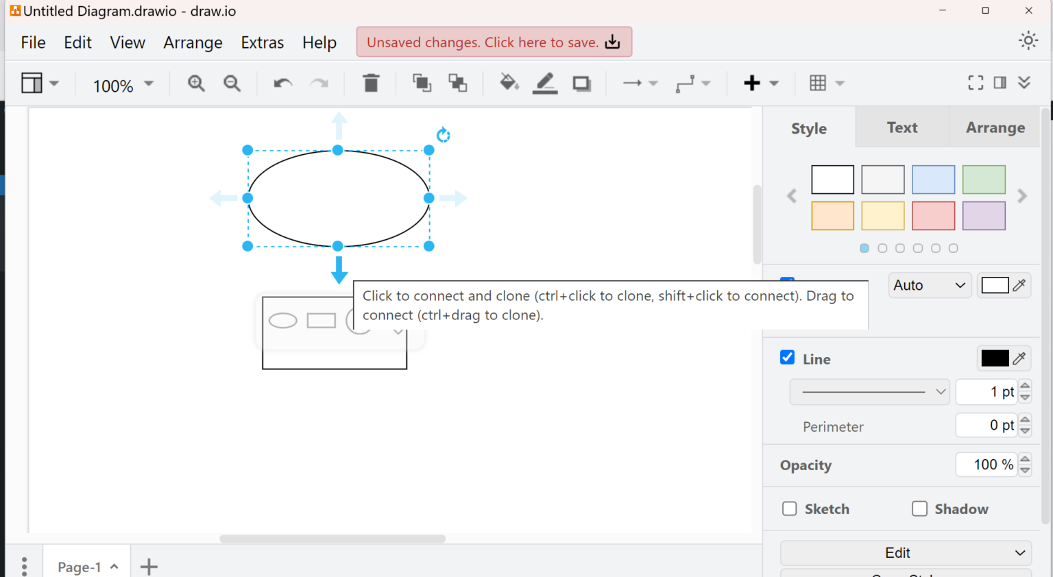This screenshot has width=1053, height=577.
Task: Open the Extras menu
Action: [x=263, y=42]
